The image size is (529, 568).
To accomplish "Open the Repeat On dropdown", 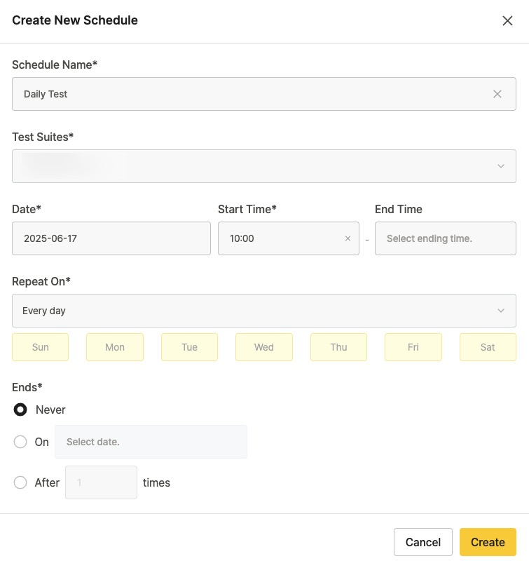I will 263,311.
